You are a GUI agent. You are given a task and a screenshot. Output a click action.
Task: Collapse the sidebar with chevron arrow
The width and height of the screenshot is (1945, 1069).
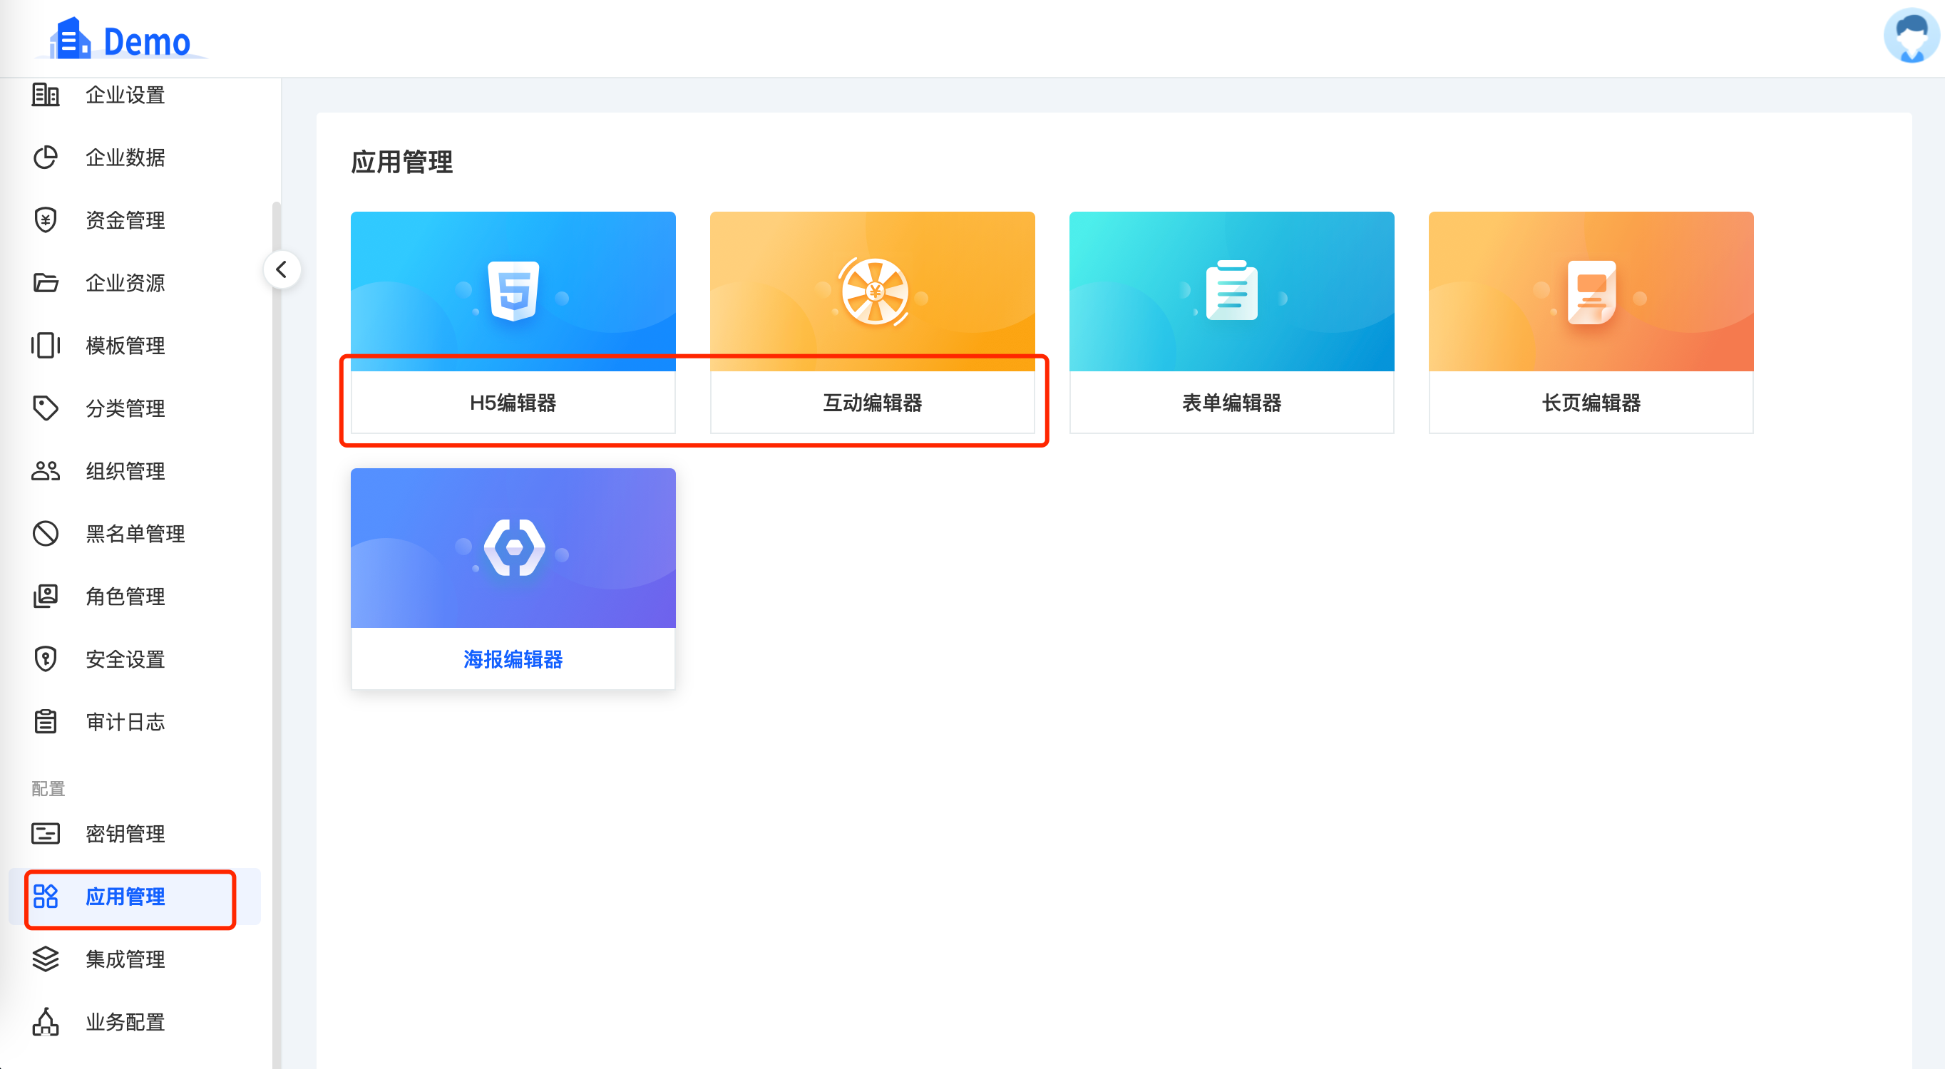point(282,269)
